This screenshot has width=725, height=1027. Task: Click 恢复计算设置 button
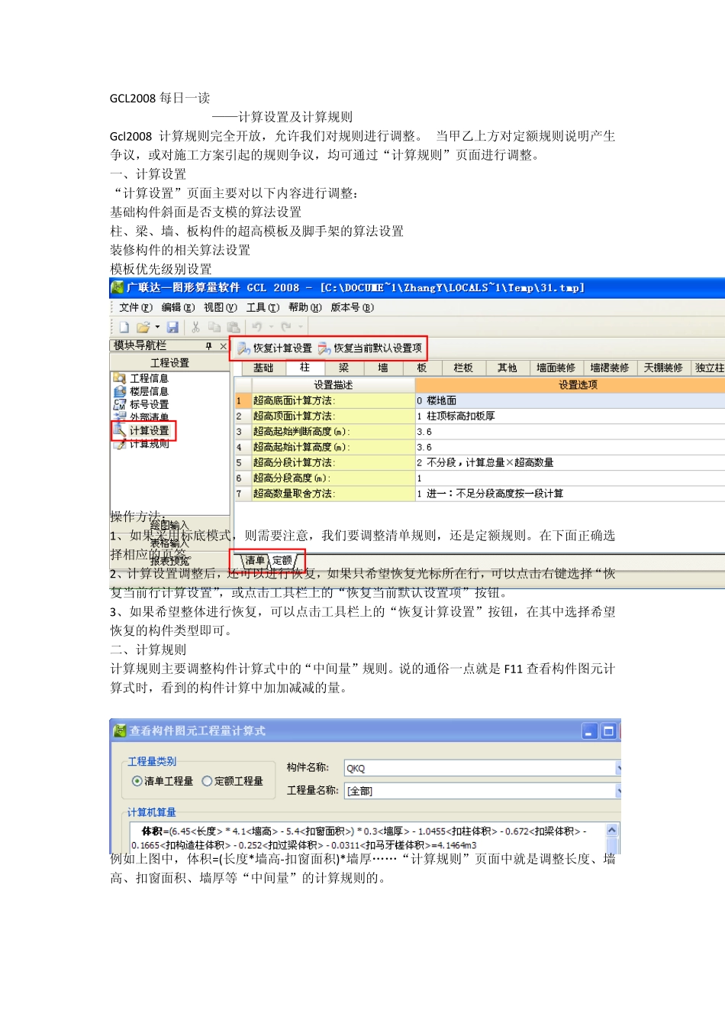pyautogui.click(x=275, y=348)
